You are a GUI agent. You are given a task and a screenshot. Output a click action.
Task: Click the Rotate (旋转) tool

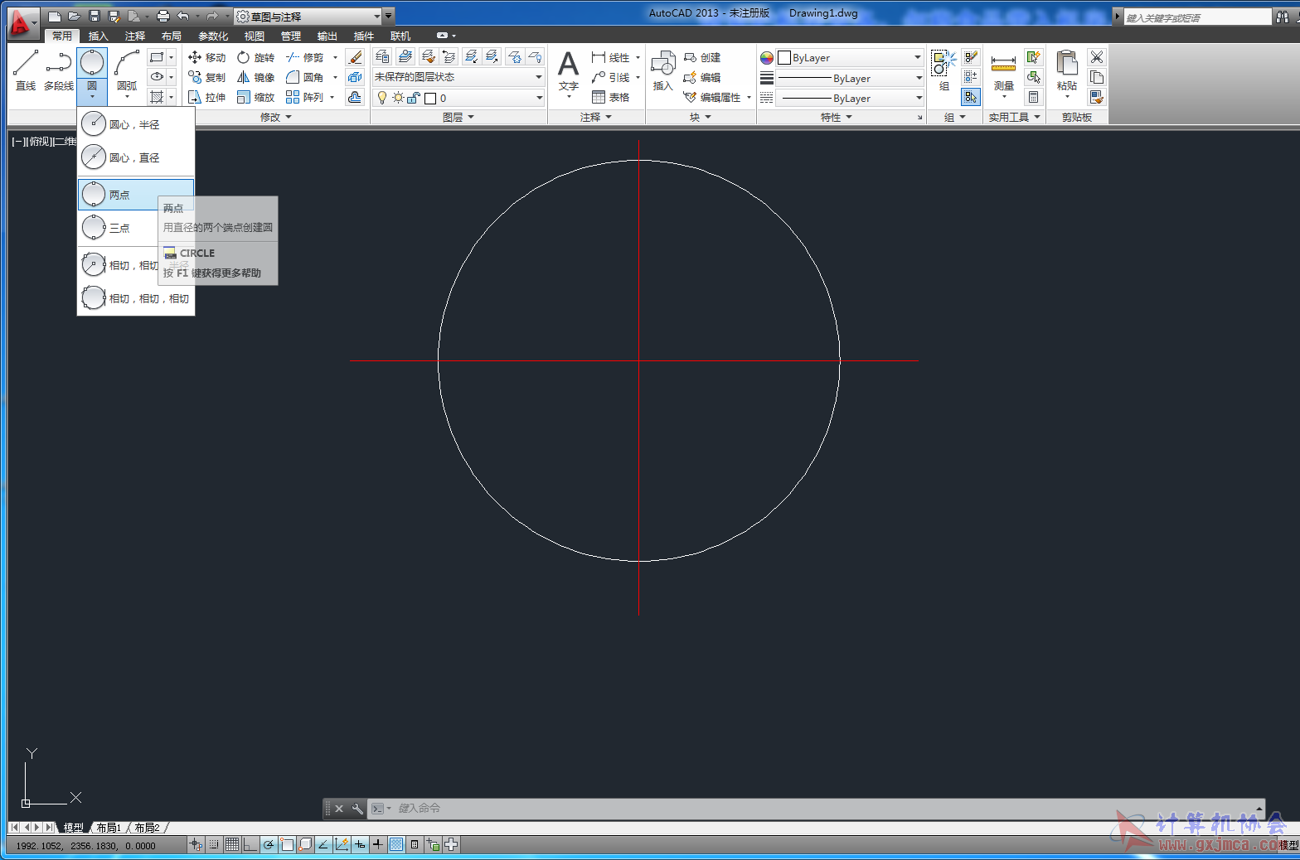(255, 57)
